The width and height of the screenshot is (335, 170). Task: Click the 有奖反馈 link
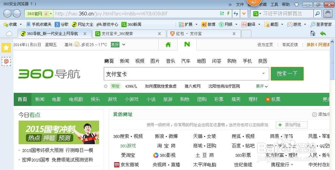[x=290, y=45]
